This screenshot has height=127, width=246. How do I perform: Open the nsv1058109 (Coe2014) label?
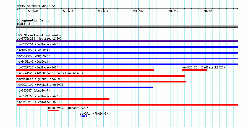click(33, 62)
